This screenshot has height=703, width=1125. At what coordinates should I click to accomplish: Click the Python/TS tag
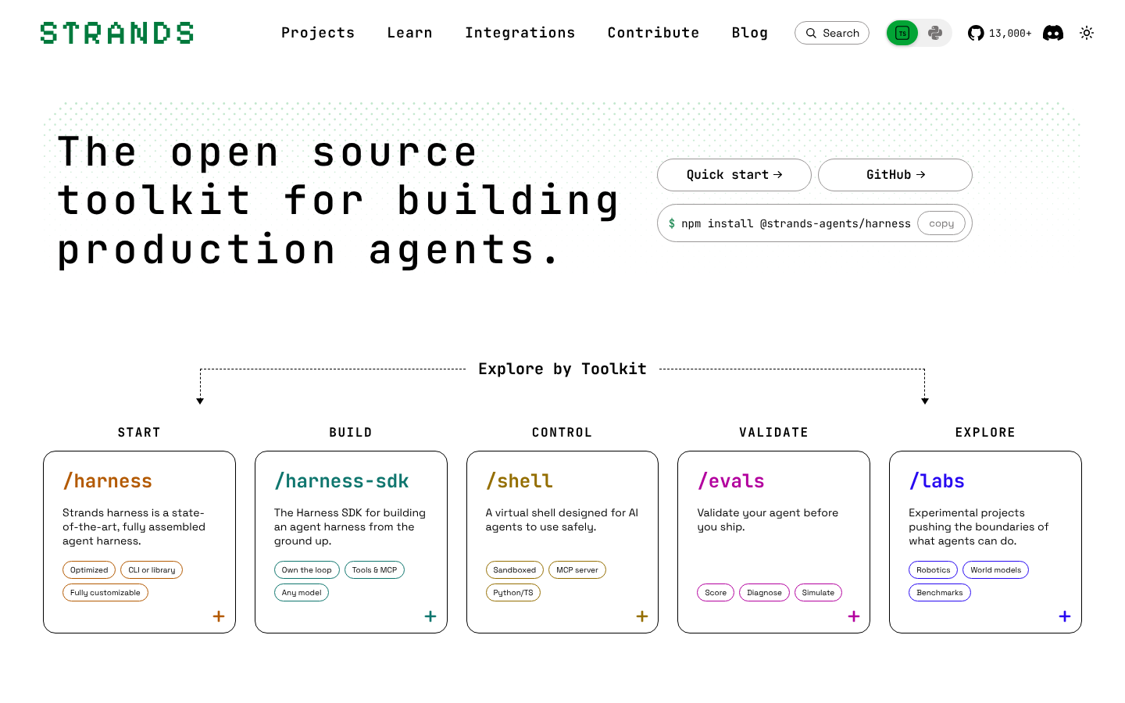[513, 593]
